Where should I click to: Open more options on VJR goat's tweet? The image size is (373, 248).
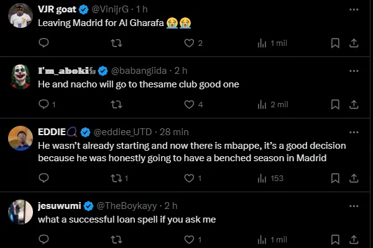353,10
